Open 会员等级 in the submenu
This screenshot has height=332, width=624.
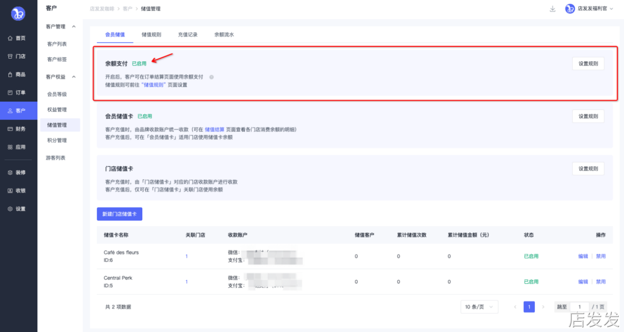(57, 94)
